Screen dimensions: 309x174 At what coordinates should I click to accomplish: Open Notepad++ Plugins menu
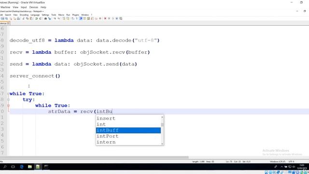(75, 15)
